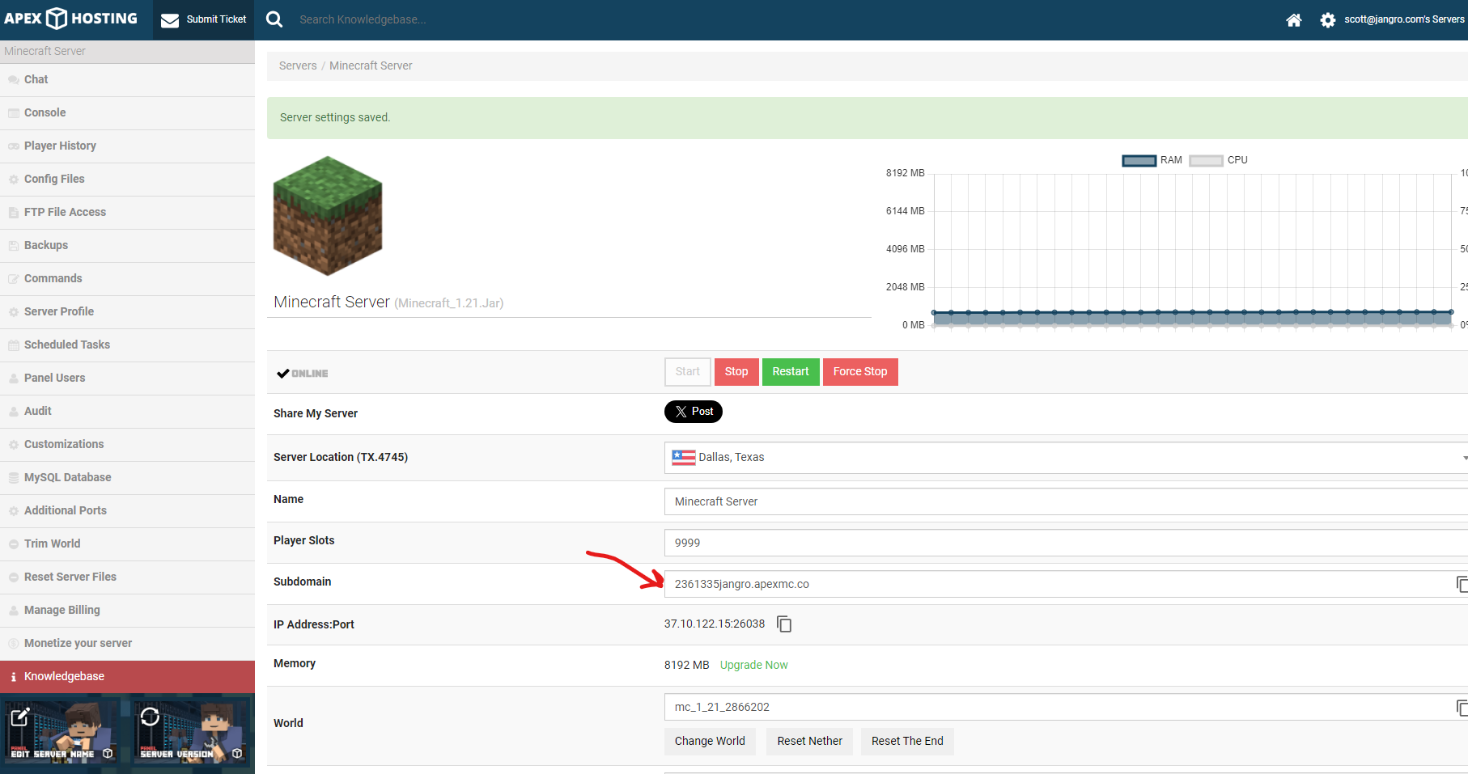Click the Chat bubble icon
The image size is (1468, 774).
(x=14, y=80)
